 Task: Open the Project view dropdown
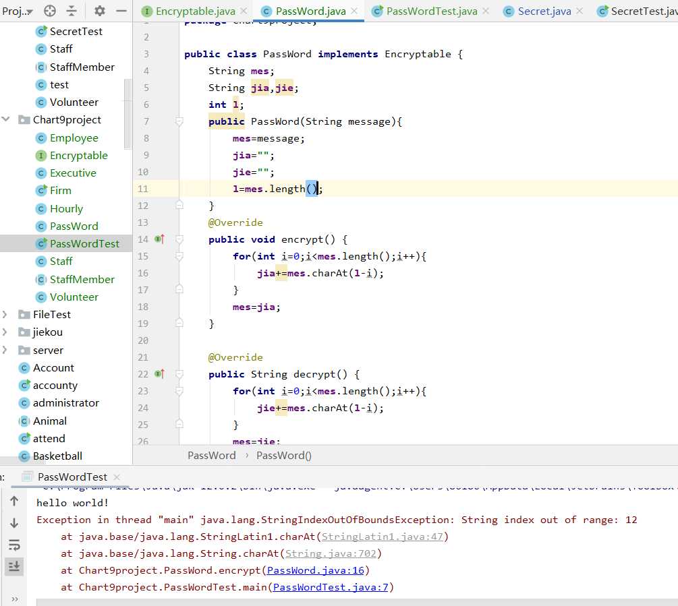coord(18,11)
